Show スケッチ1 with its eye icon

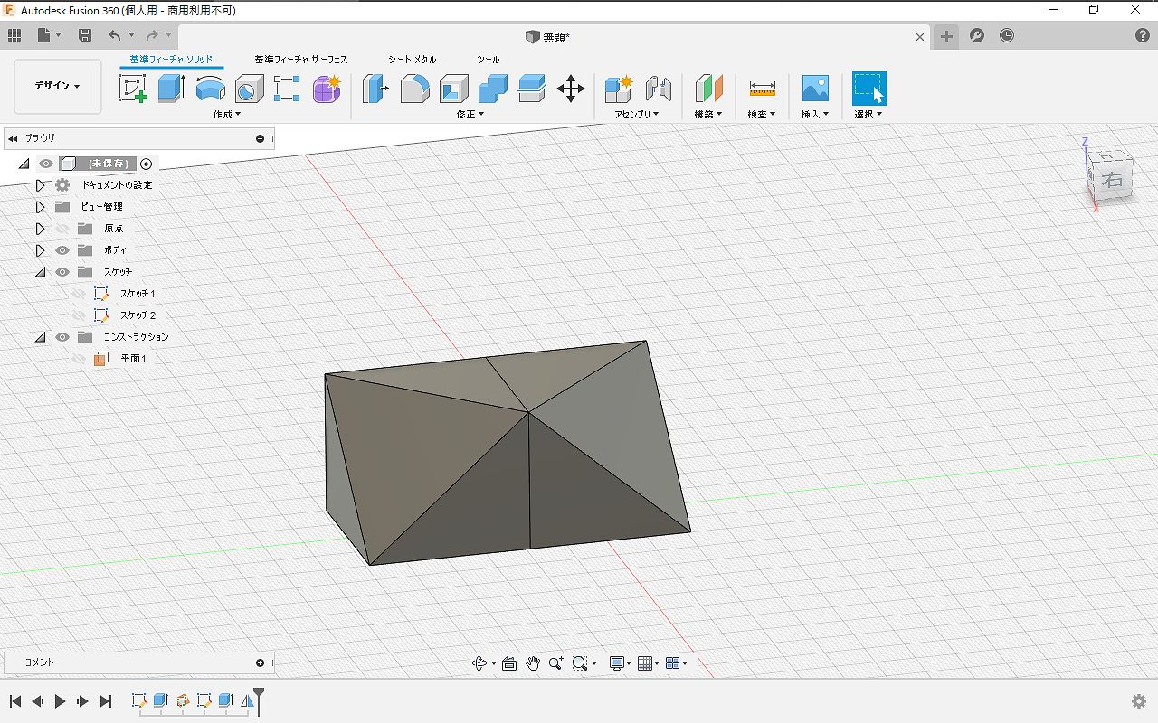79,294
